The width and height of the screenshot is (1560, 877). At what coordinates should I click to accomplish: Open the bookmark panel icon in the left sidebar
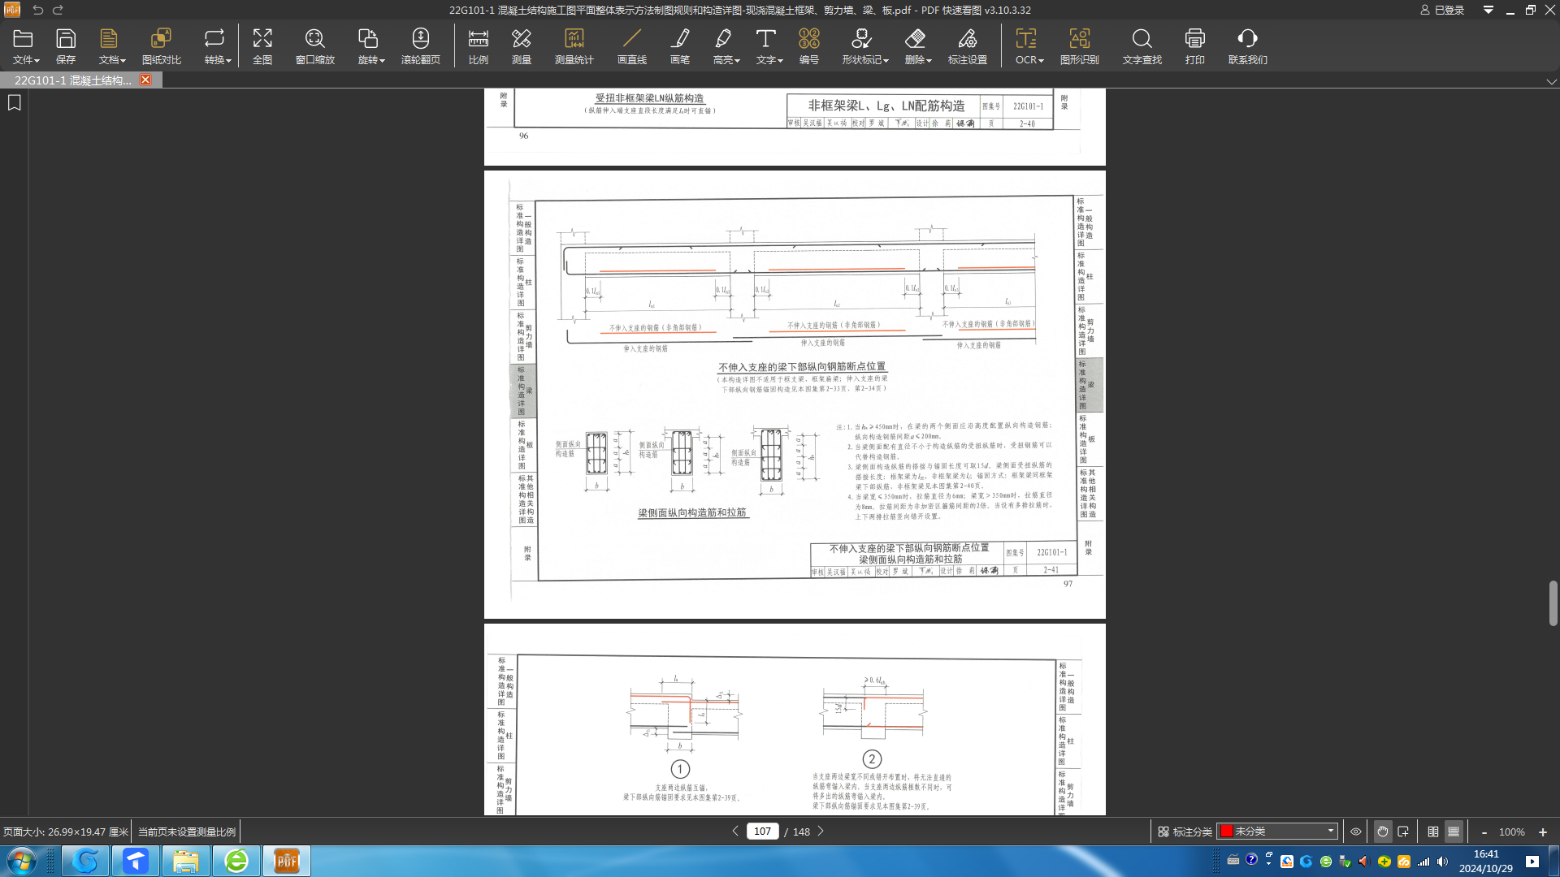(x=15, y=102)
